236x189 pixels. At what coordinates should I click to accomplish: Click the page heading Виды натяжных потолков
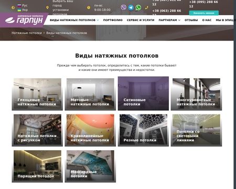tap(117, 56)
